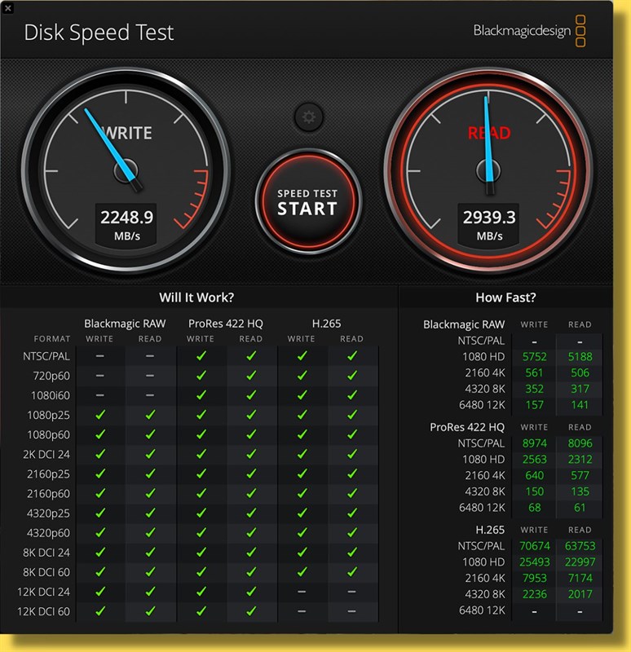Click the Disk Speed Test title text
The width and height of the screenshot is (631, 652).
[99, 33]
